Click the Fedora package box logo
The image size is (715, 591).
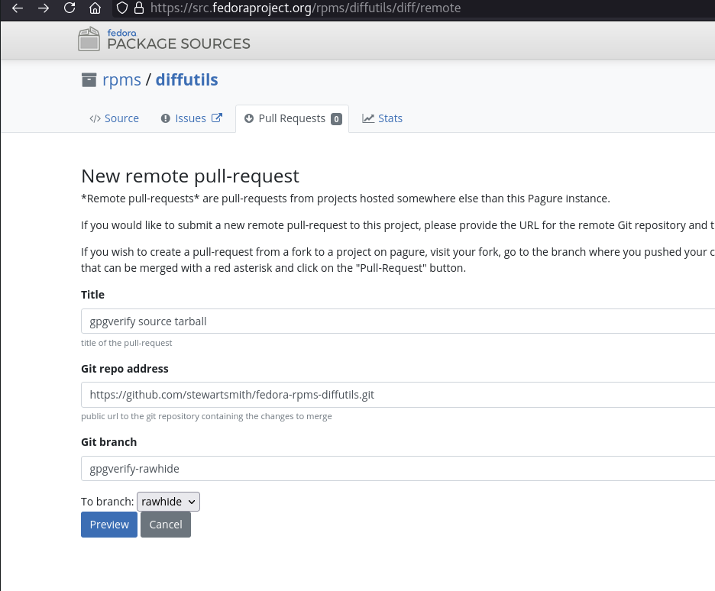[x=89, y=39]
